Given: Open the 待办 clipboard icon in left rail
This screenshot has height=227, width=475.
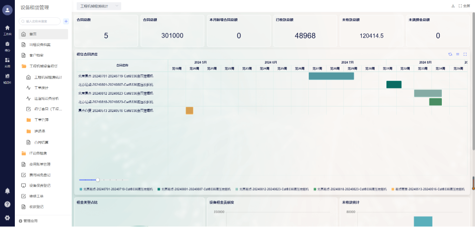Looking at the screenshot, I should coord(7,45).
